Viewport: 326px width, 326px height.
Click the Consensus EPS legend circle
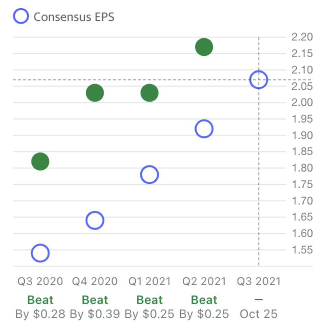tap(21, 16)
